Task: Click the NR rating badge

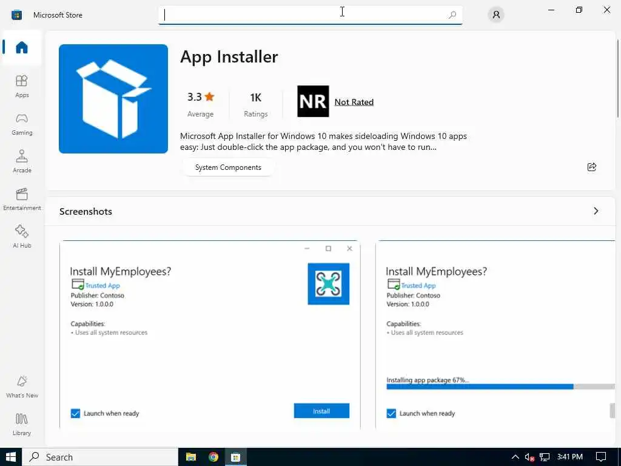Action: (x=313, y=101)
